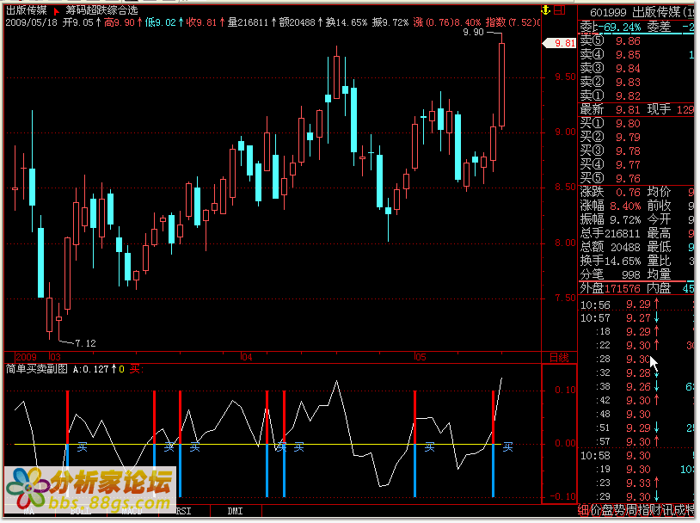The image size is (700, 523).
Task: Click the 601999 stock code header
Action: [609, 12]
